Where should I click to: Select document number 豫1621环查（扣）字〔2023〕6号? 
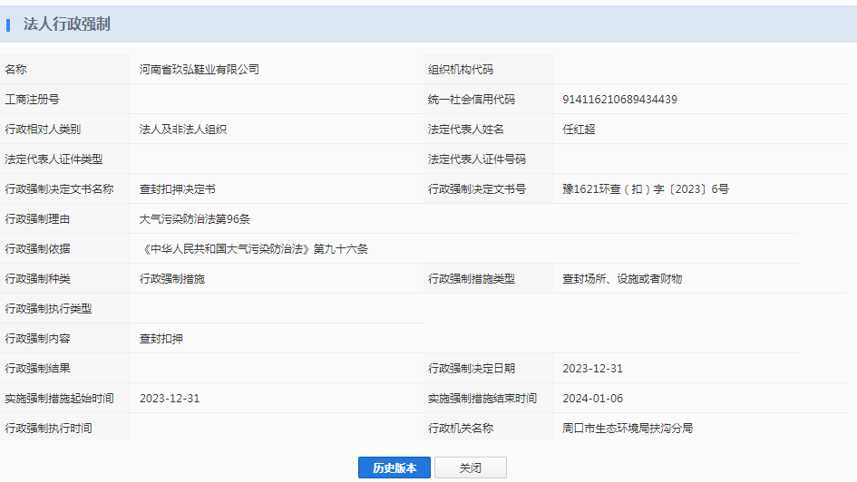click(x=646, y=189)
